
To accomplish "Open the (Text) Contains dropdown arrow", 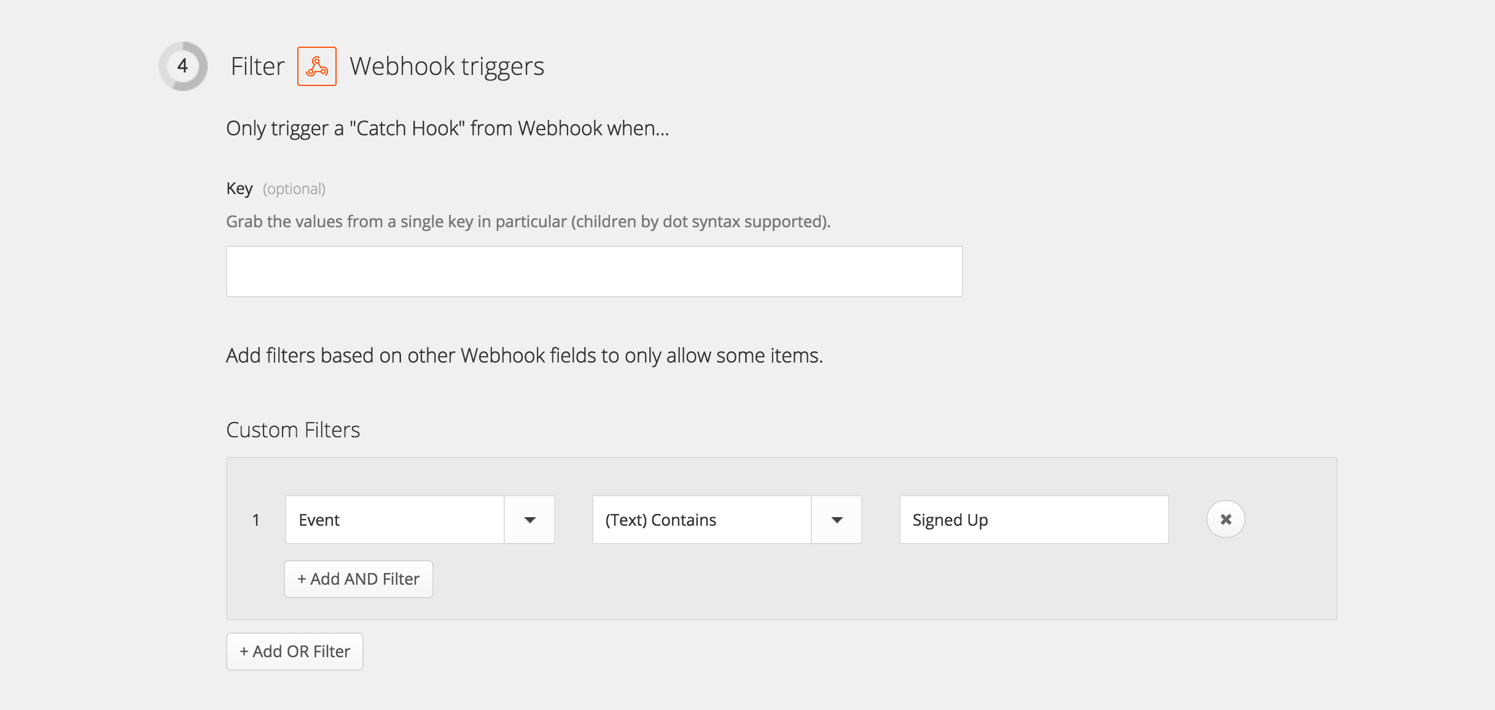I will [837, 520].
